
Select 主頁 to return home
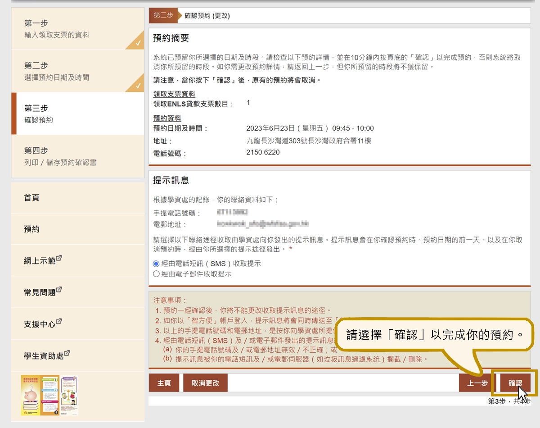click(x=164, y=382)
